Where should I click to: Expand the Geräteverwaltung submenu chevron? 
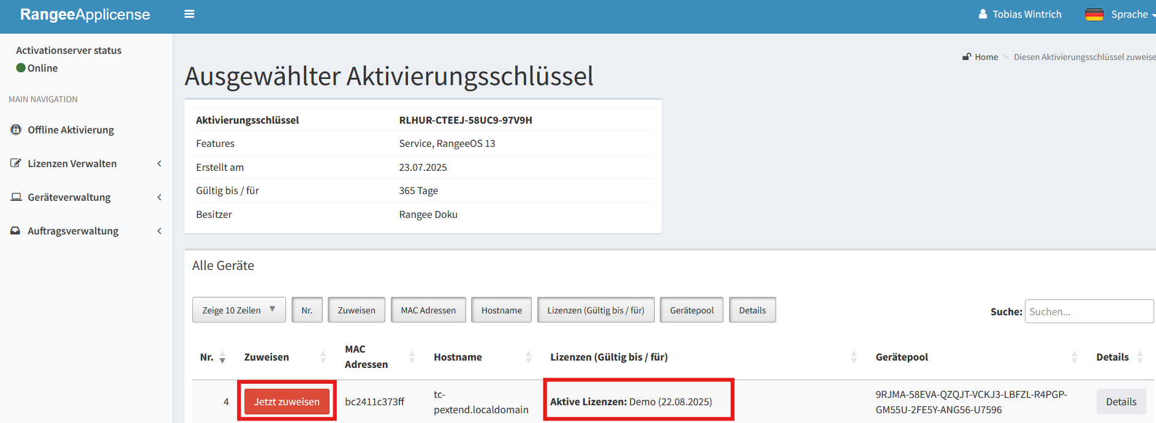click(x=159, y=197)
